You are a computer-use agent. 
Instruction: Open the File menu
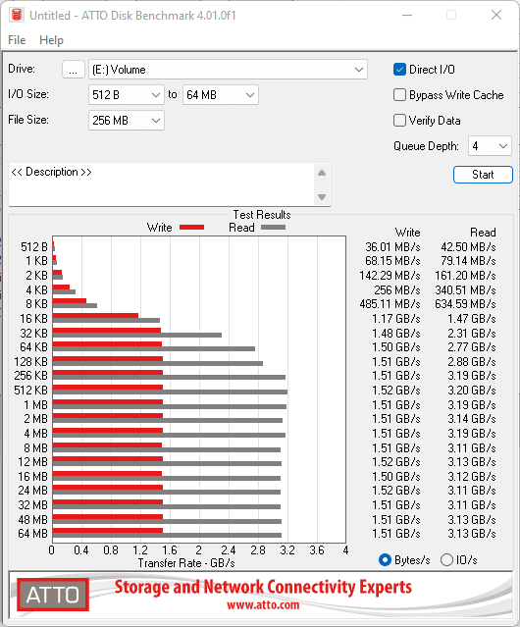[17, 40]
